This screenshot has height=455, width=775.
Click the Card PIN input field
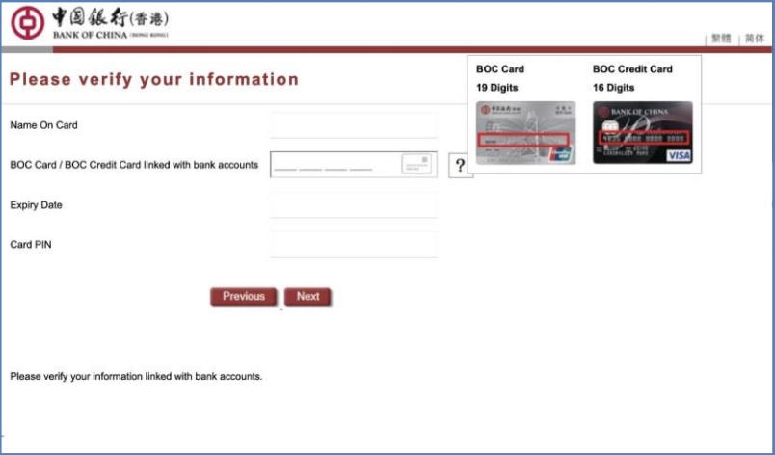(x=354, y=244)
